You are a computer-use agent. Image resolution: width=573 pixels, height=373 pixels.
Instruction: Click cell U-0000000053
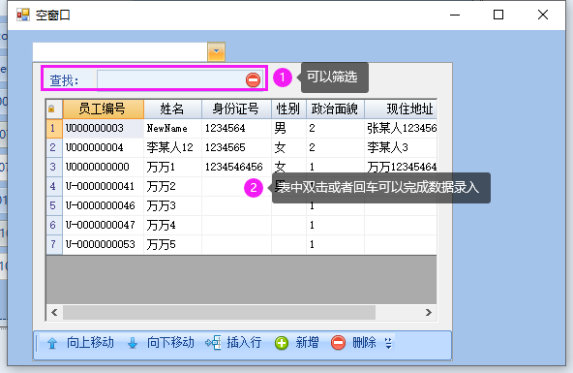tap(104, 244)
